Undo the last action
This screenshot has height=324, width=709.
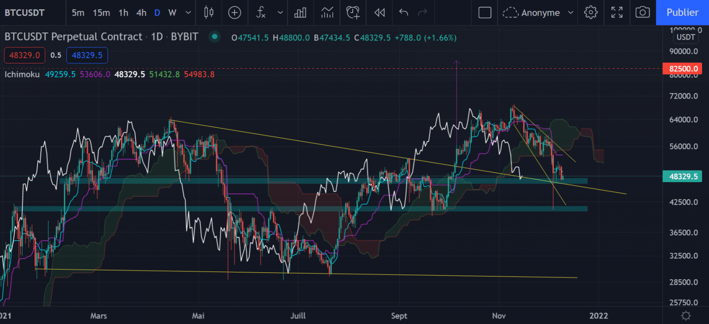403,12
